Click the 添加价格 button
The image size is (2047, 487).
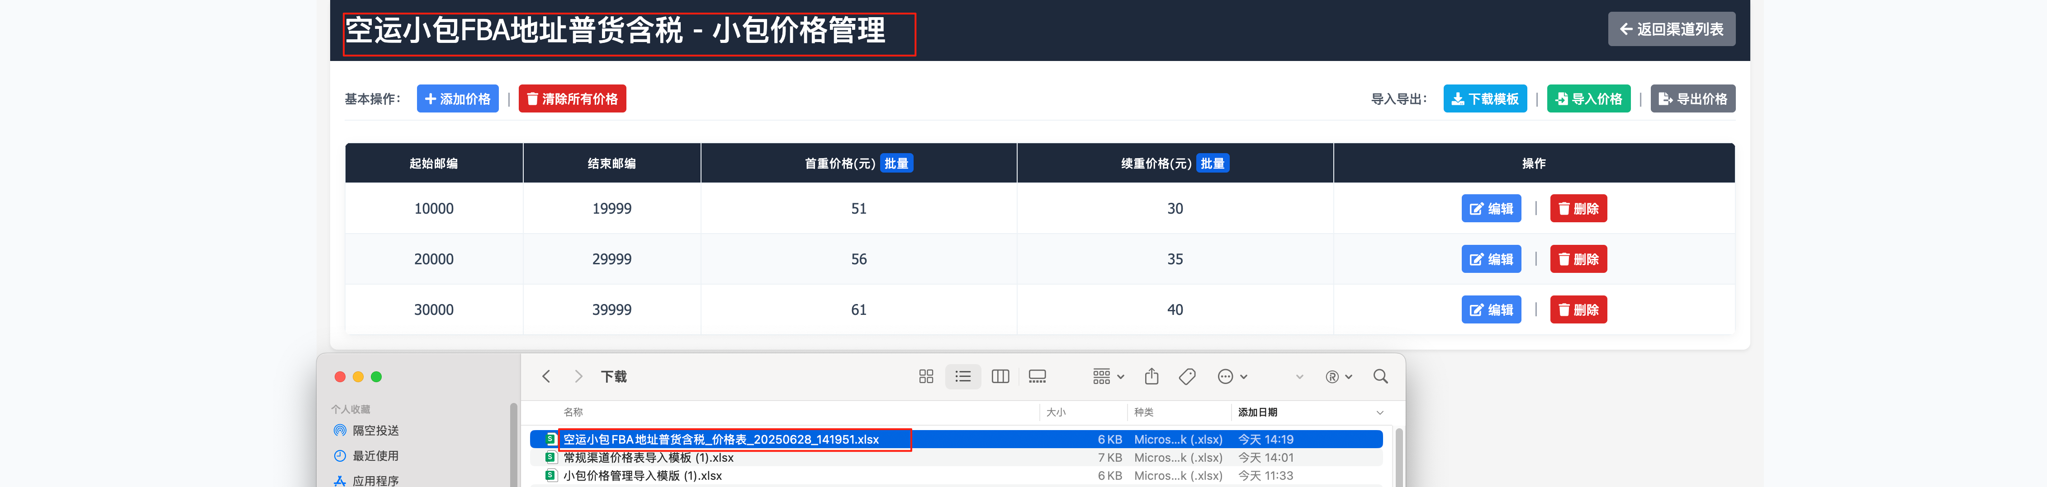(458, 98)
